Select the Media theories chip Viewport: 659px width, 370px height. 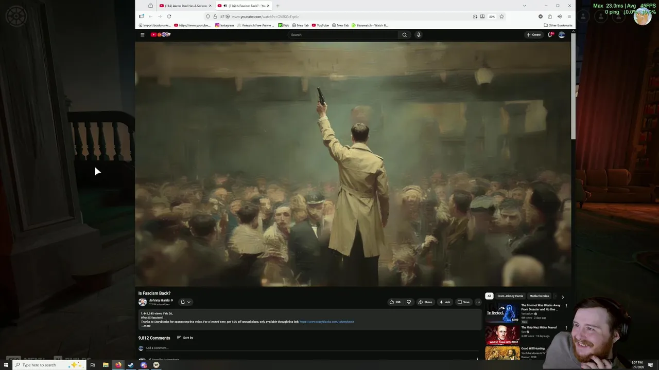[x=539, y=296]
